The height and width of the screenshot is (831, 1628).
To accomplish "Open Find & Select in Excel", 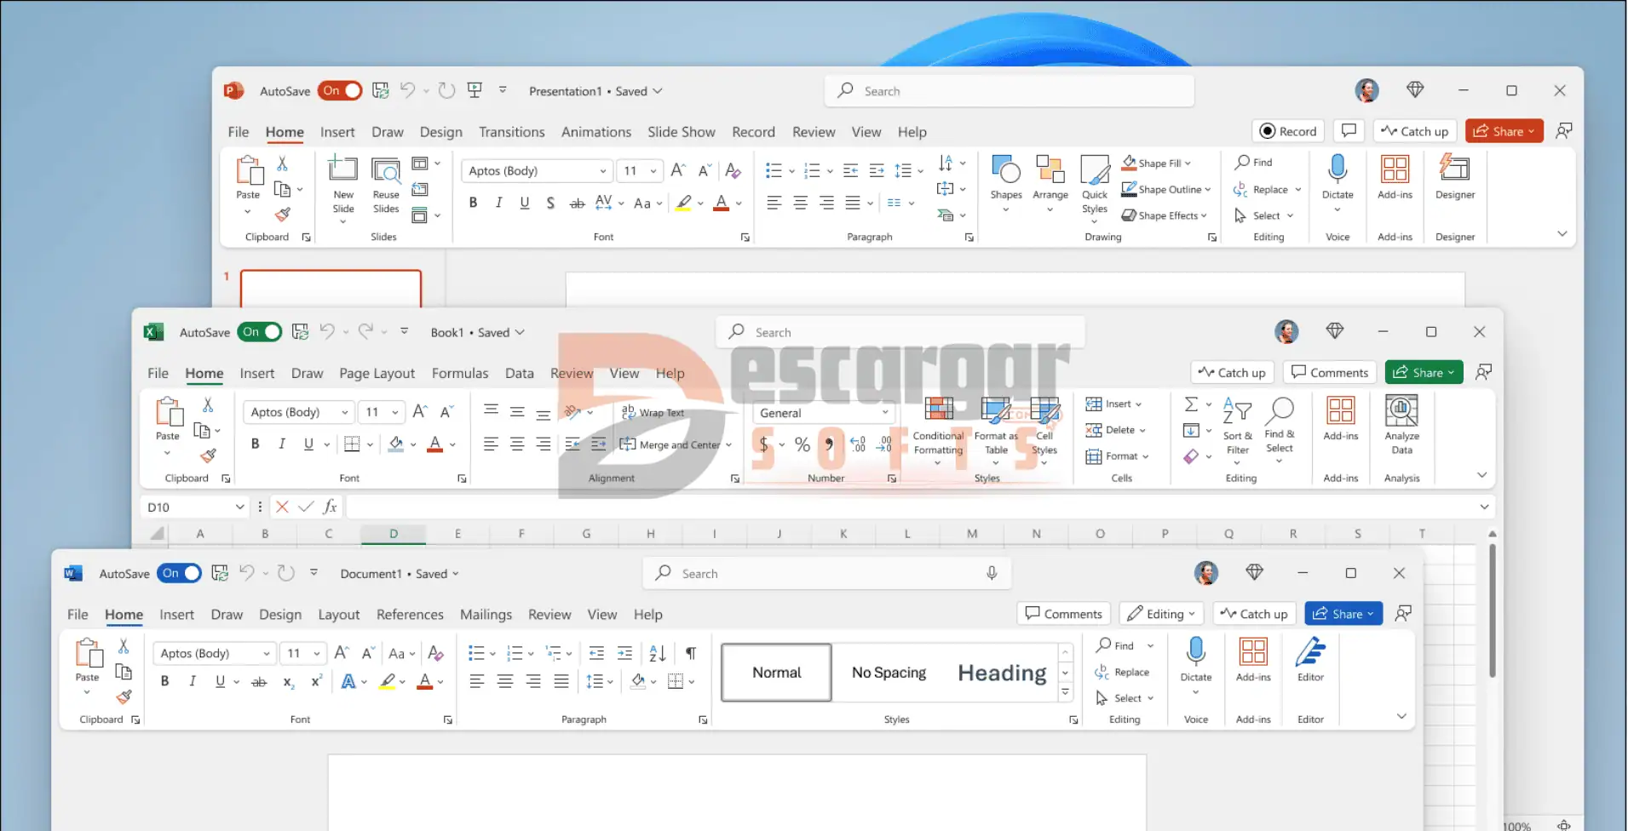I will [x=1280, y=430].
